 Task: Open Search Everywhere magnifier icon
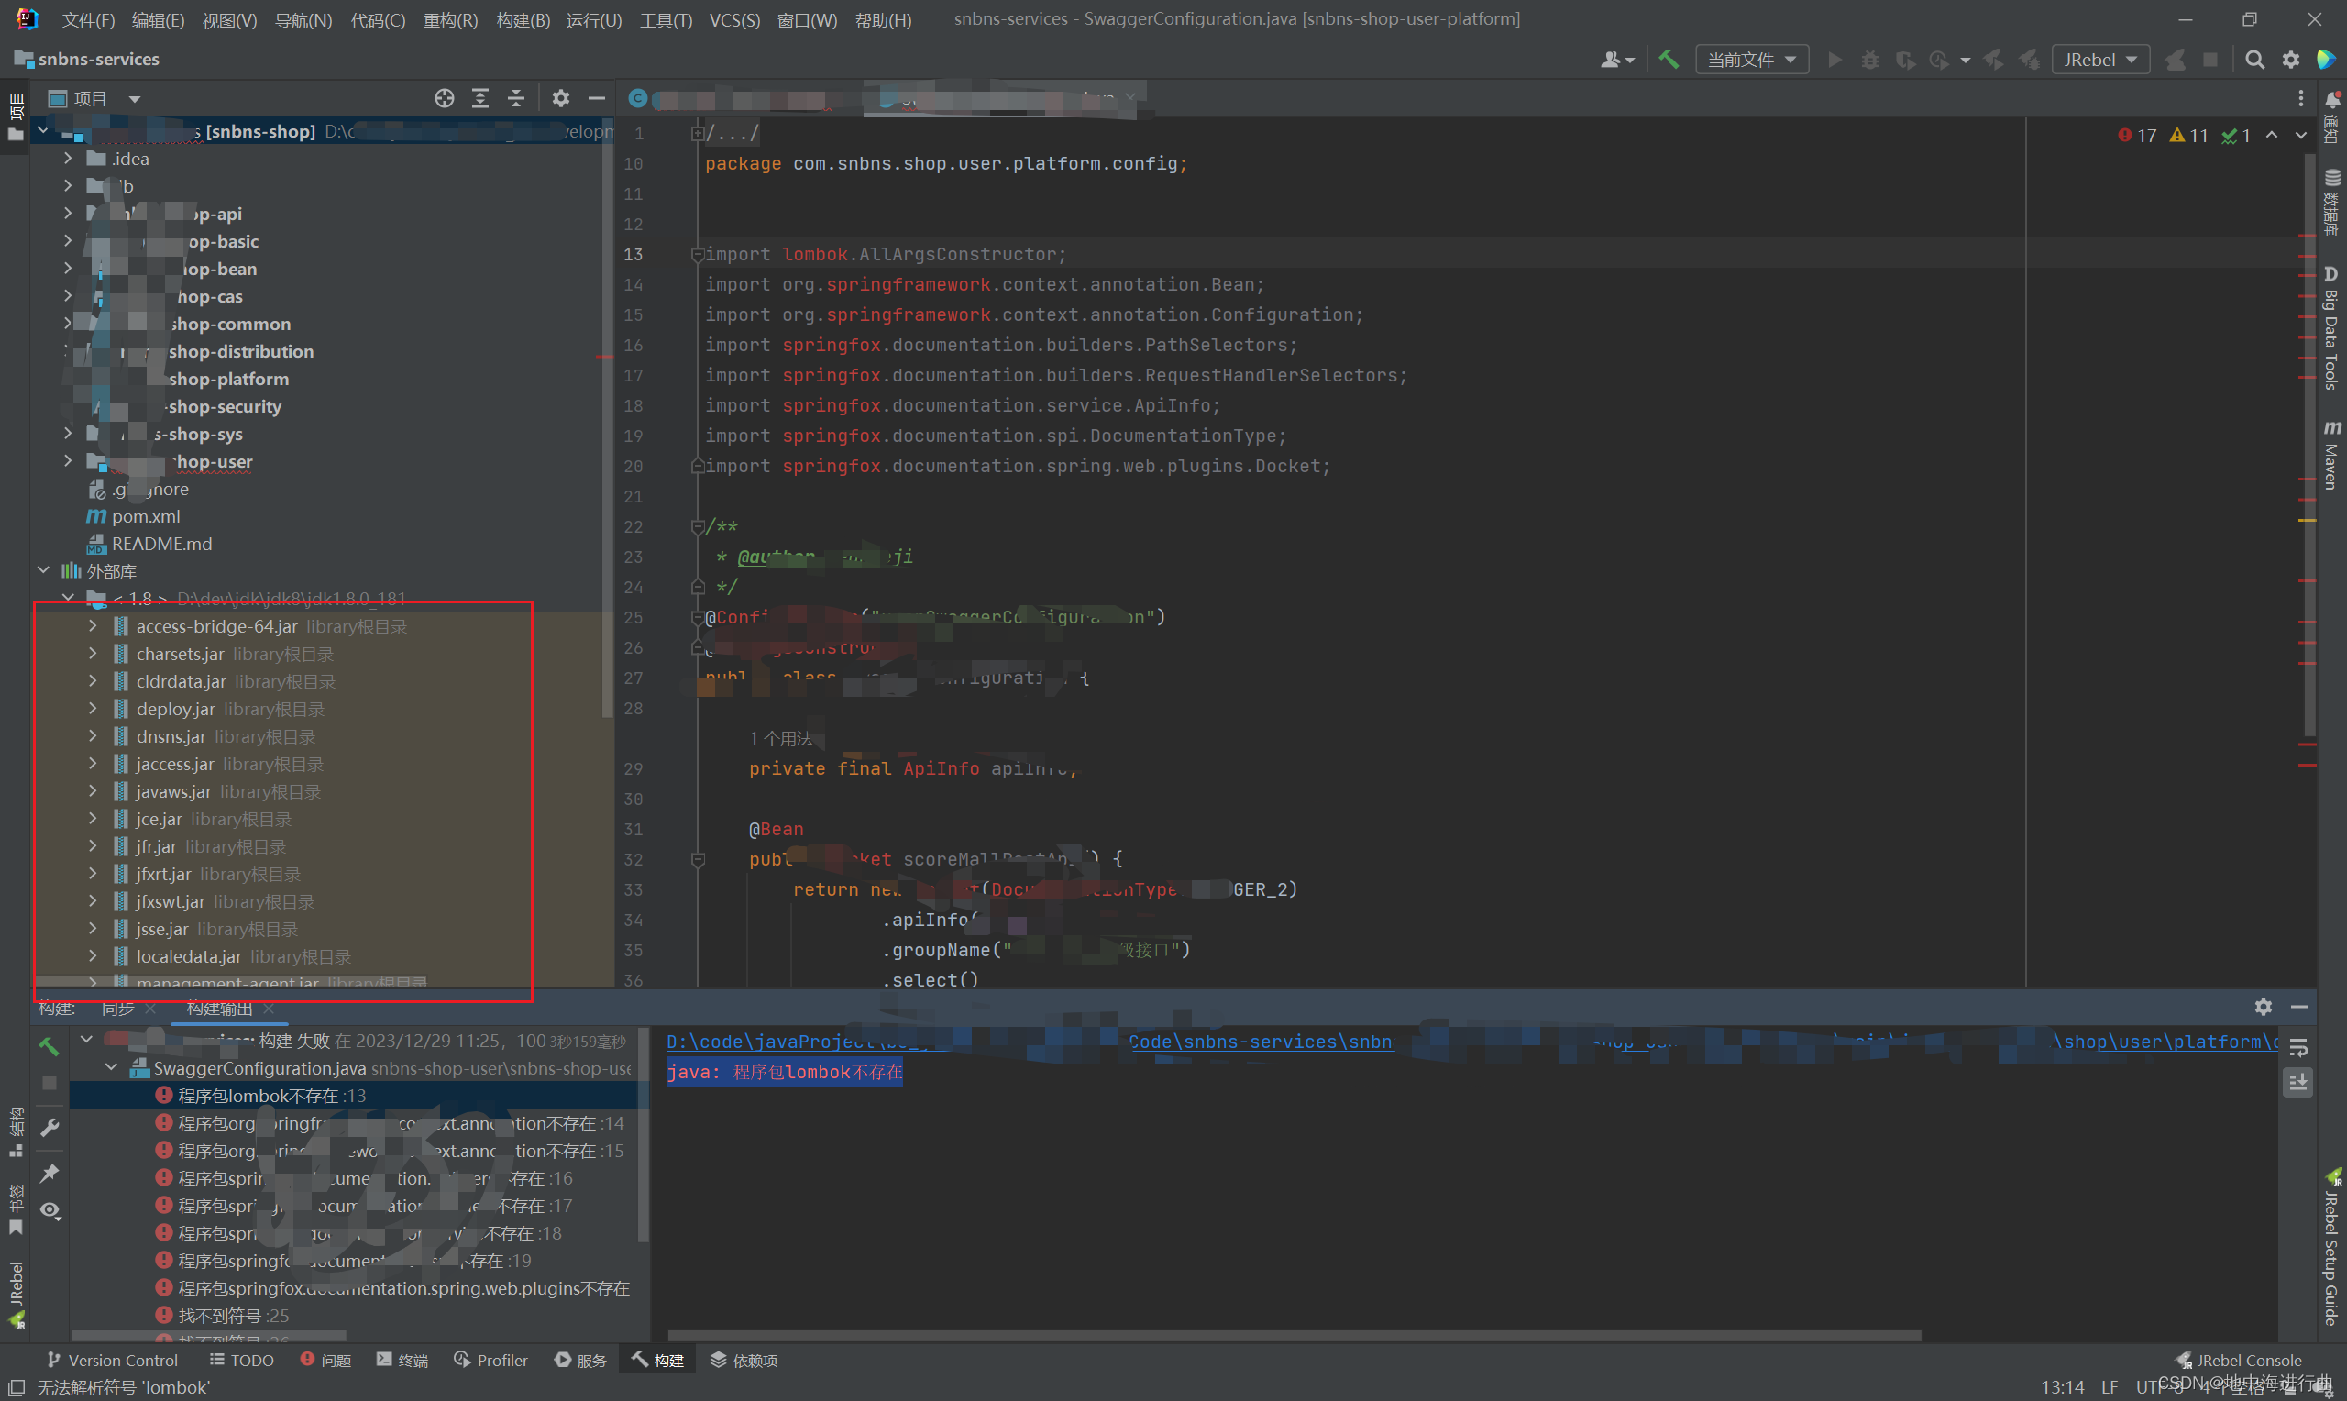pyautogui.click(x=2254, y=60)
